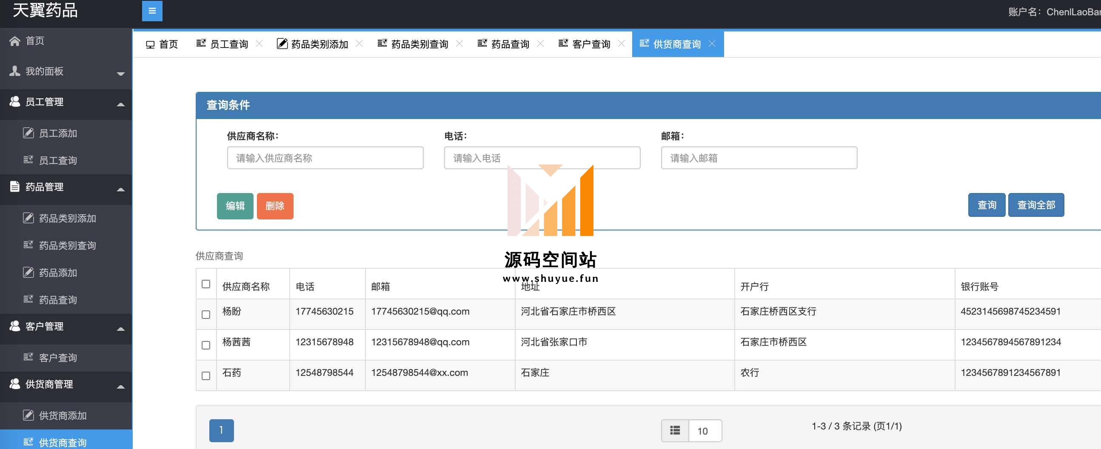The width and height of the screenshot is (1101, 449).
Task: Click the list icon beside sidebar 员工查询
Action: tap(28, 160)
